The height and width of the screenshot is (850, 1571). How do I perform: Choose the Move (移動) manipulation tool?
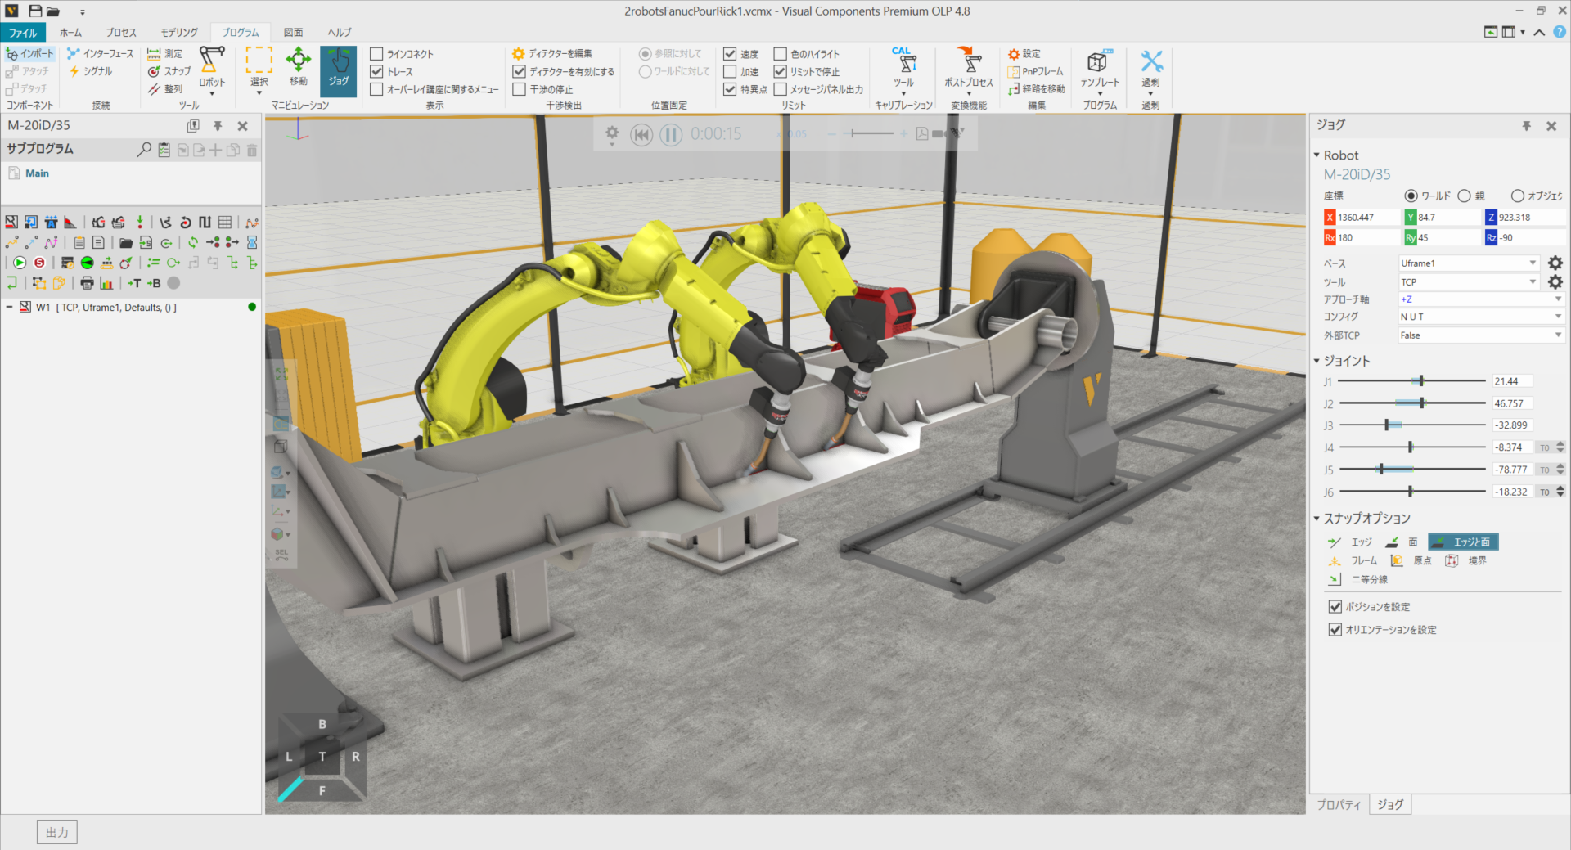pos(298,68)
